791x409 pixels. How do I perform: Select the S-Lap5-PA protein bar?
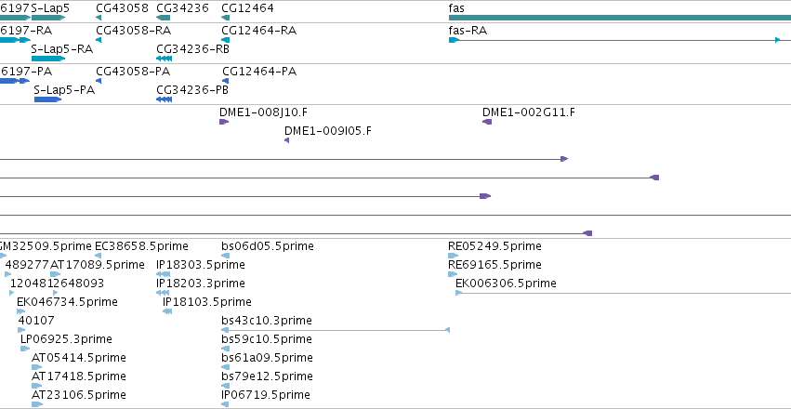click(48, 99)
